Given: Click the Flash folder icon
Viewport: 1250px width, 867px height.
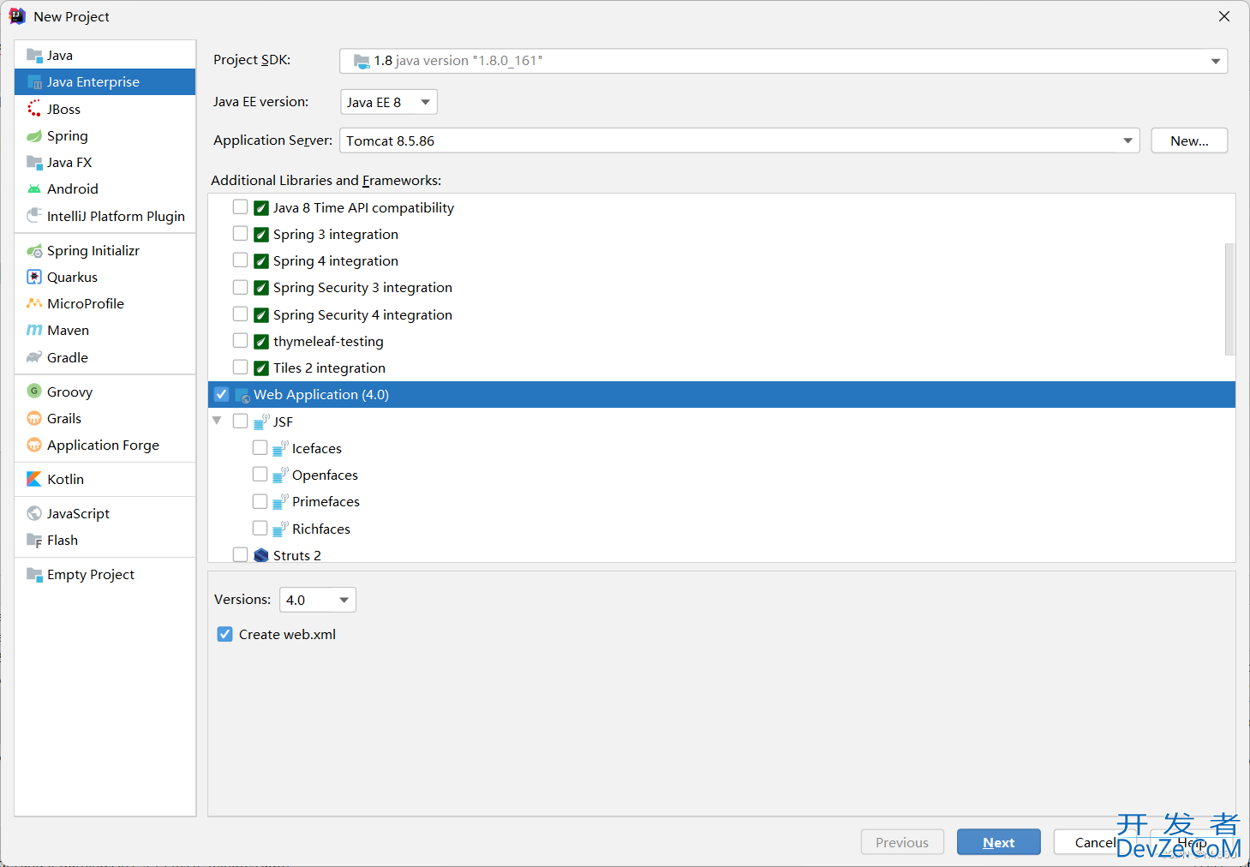Looking at the screenshot, I should 34,541.
